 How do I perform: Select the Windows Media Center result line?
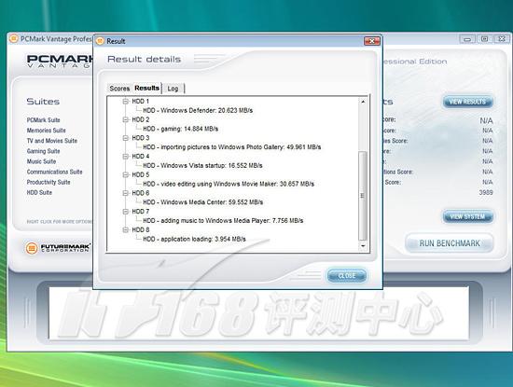pos(202,202)
